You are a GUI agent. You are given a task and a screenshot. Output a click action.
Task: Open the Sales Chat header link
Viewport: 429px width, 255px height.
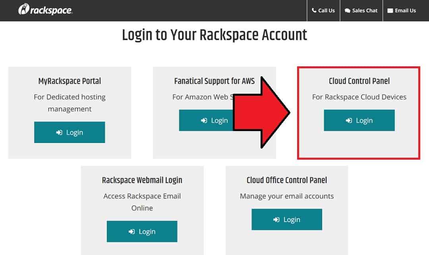(361, 11)
